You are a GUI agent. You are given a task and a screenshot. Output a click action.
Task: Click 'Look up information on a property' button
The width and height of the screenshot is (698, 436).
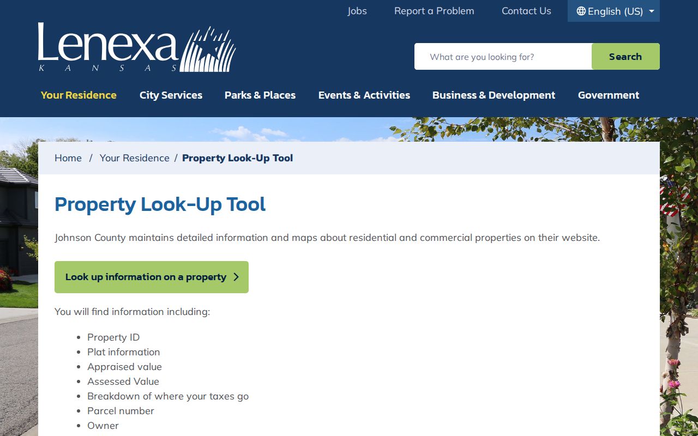(152, 277)
